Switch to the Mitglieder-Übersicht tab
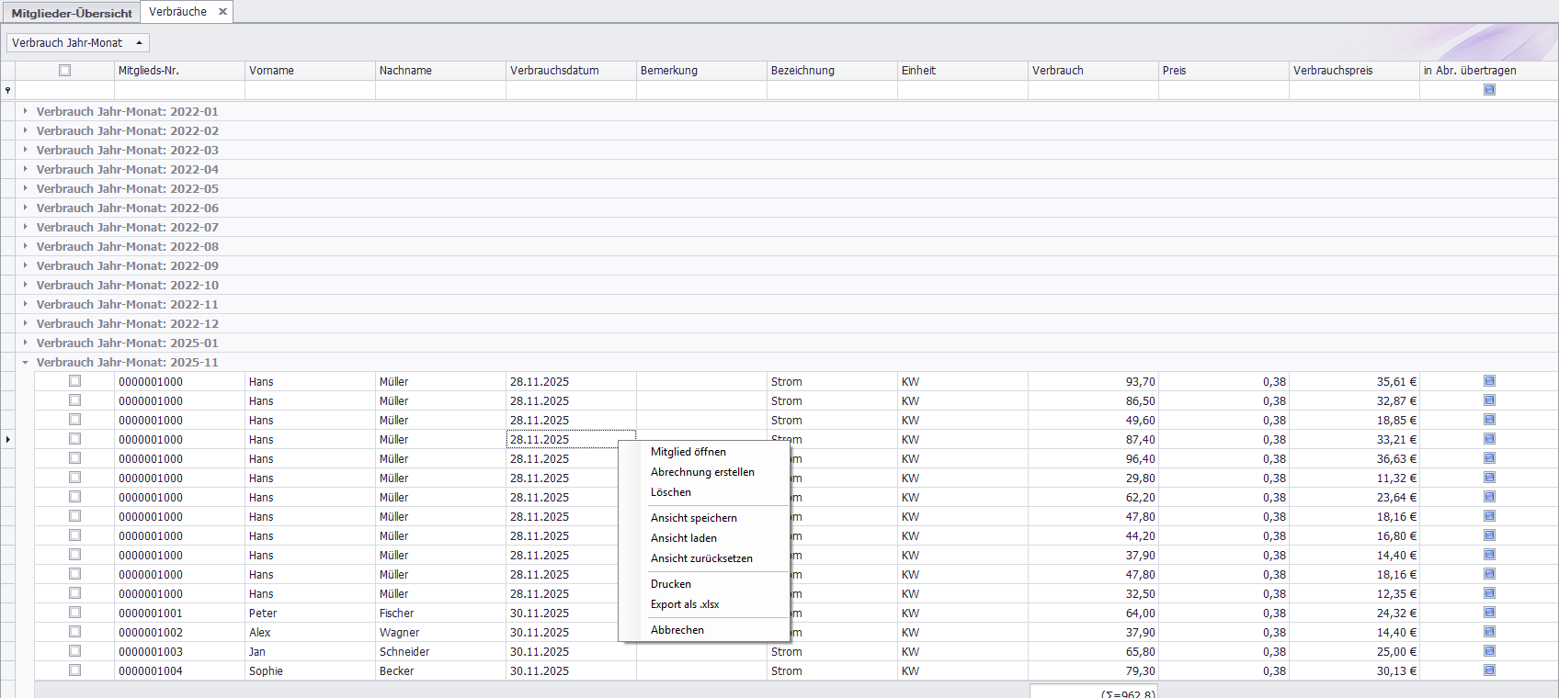 click(x=72, y=13)
